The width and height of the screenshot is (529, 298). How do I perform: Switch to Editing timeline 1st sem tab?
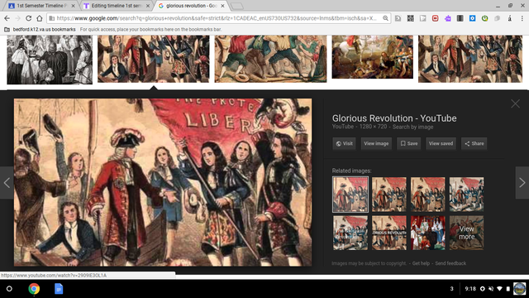(117, 6)
